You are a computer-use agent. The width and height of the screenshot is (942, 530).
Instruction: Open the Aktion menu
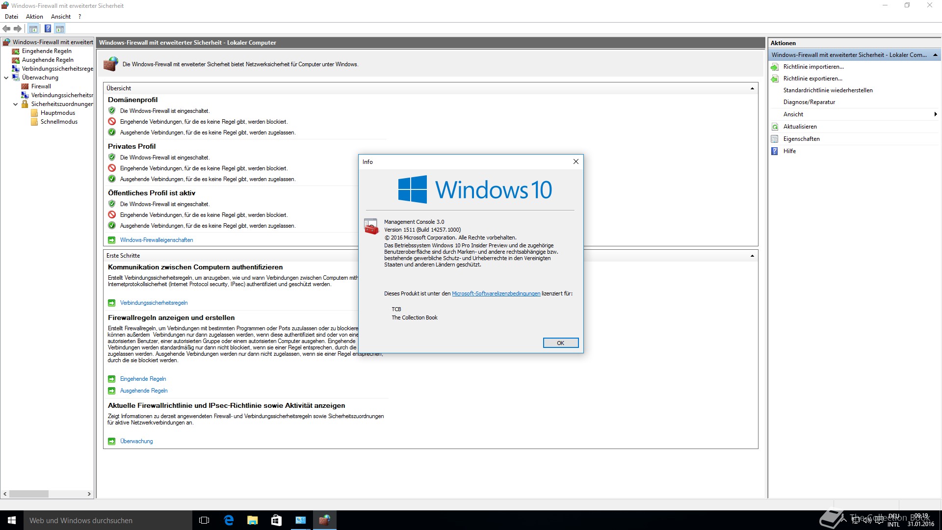(x=34, y=17)
